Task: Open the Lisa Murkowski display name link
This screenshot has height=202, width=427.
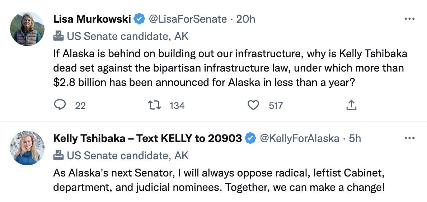Action: (92, 19)
